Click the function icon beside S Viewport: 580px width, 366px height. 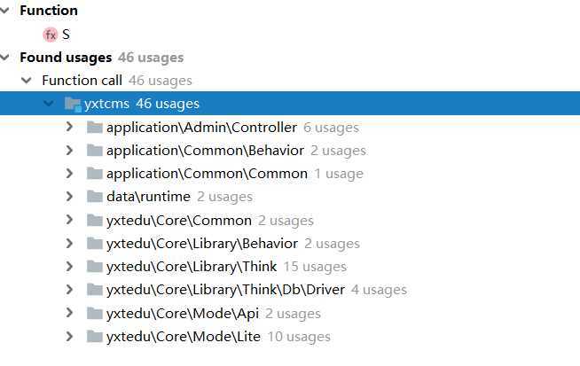(x=51, y=35)
